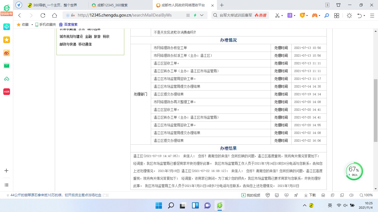Reload the current page
The image size is (378, 212).
point(43,15)
